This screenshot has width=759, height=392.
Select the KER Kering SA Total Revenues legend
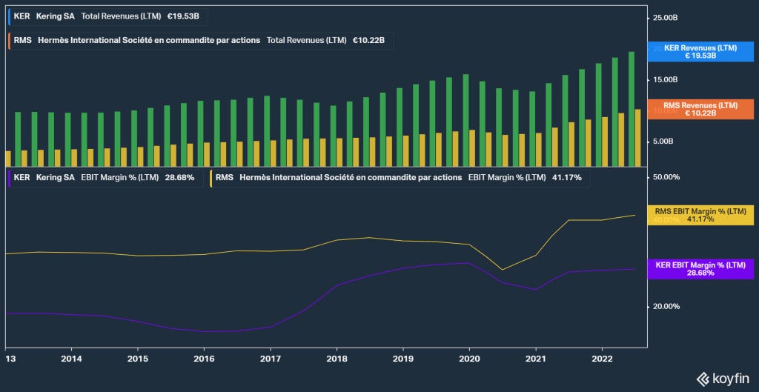pyautogui.click(x=108, y=16)
